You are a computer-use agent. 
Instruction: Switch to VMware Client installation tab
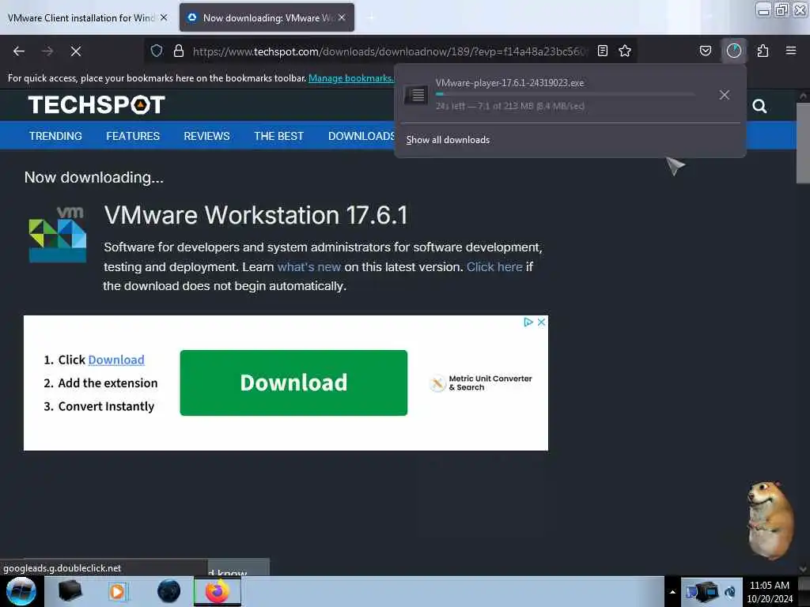click(81, 17)
